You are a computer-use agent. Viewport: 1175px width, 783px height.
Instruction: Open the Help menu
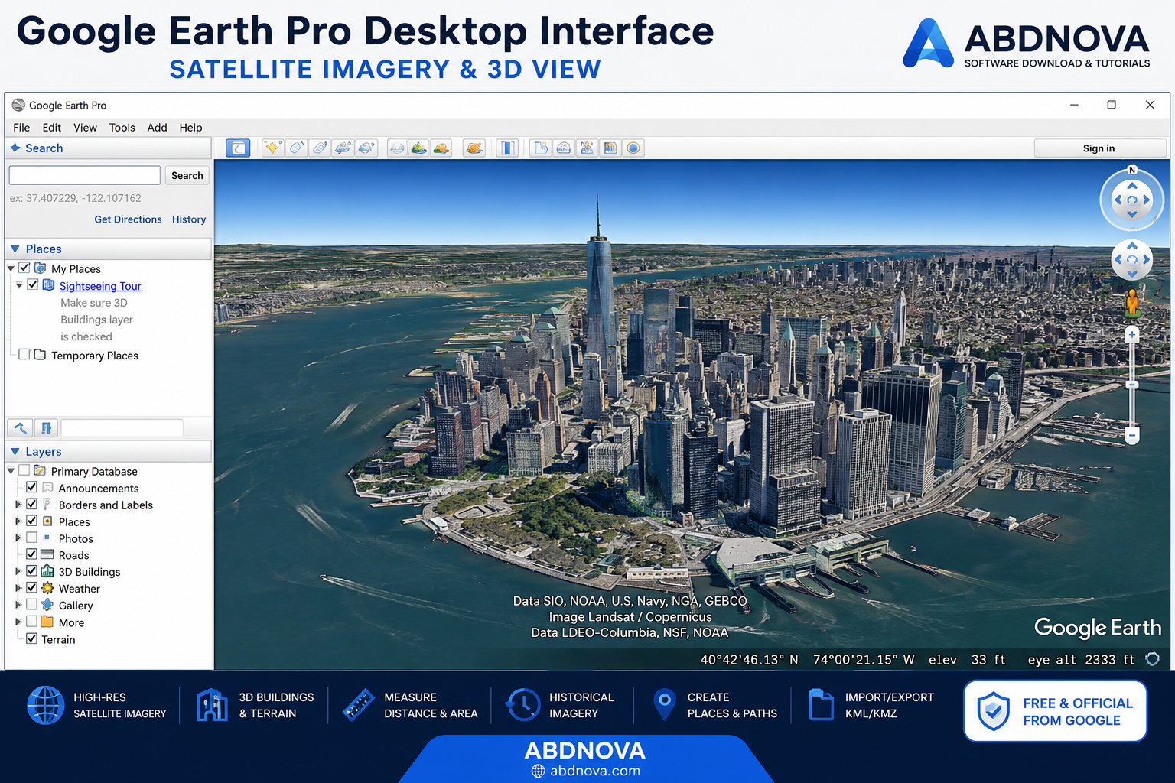click(x=190, y=128)
